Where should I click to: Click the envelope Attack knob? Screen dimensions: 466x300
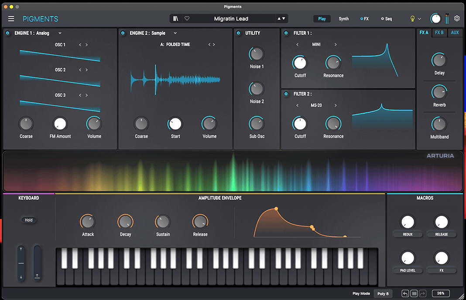pos(88,222)
